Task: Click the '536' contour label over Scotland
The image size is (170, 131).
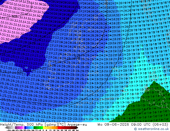Action: 77,57
